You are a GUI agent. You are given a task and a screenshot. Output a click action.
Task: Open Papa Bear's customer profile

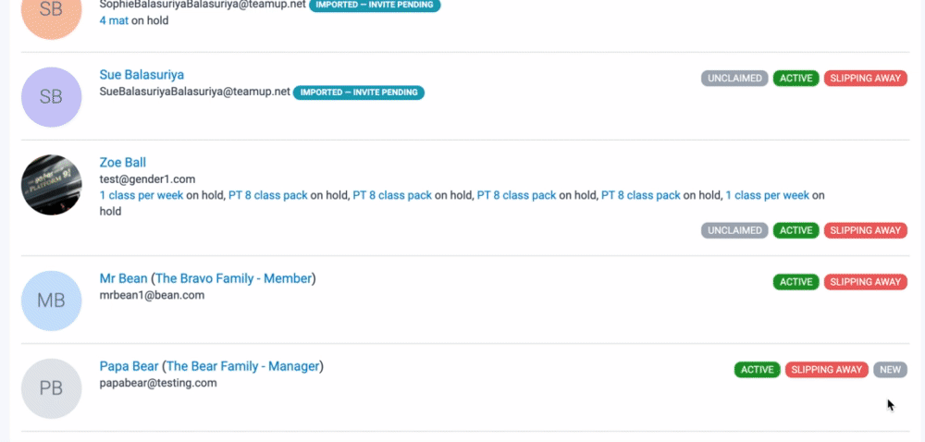coord(129,366)
